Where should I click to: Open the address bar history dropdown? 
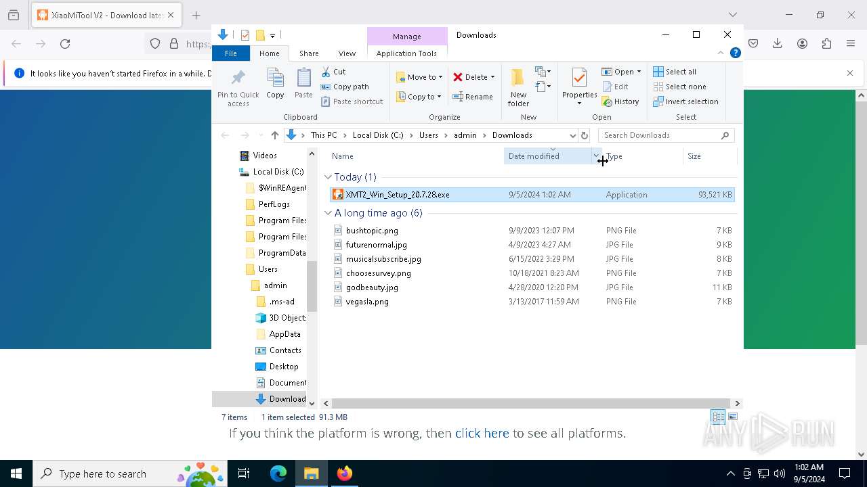[x=573, y=135]
